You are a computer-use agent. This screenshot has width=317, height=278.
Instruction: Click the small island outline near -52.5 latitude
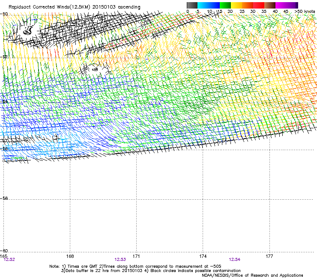pyautogui.click(x=95, y=69)
